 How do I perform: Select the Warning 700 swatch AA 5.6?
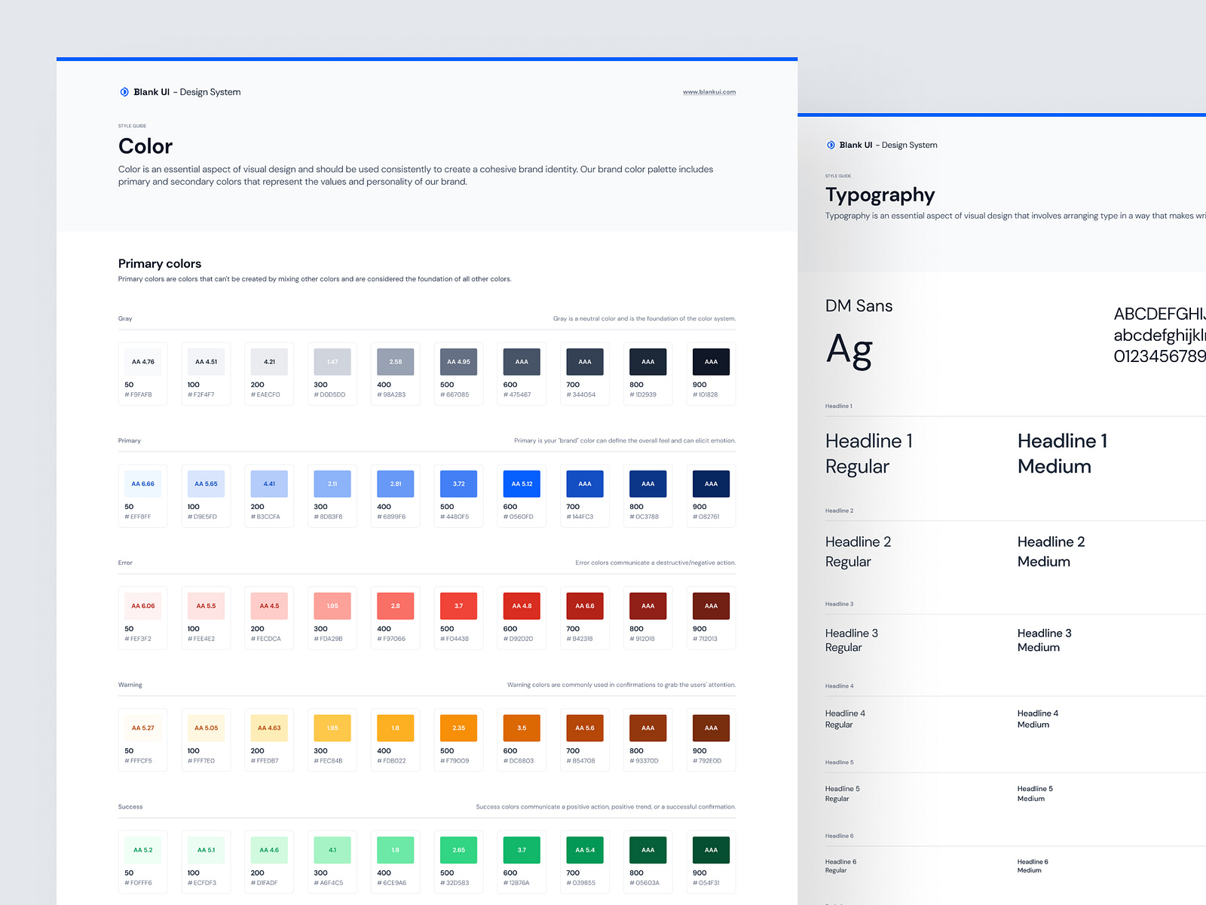(585, 729)
